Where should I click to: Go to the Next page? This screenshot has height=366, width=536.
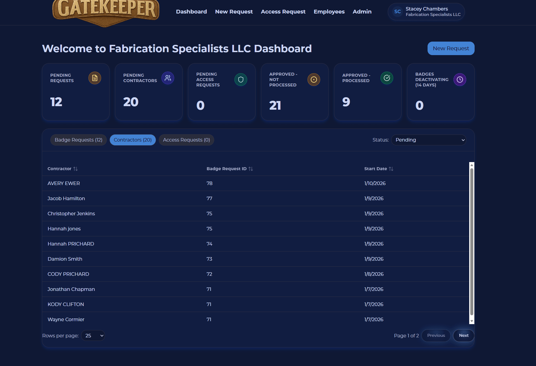click(x=464, y=335)
